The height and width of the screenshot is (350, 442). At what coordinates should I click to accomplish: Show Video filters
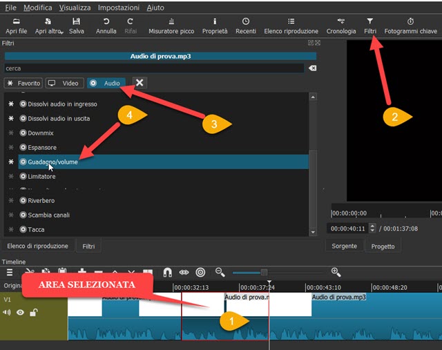pos(64,83)
